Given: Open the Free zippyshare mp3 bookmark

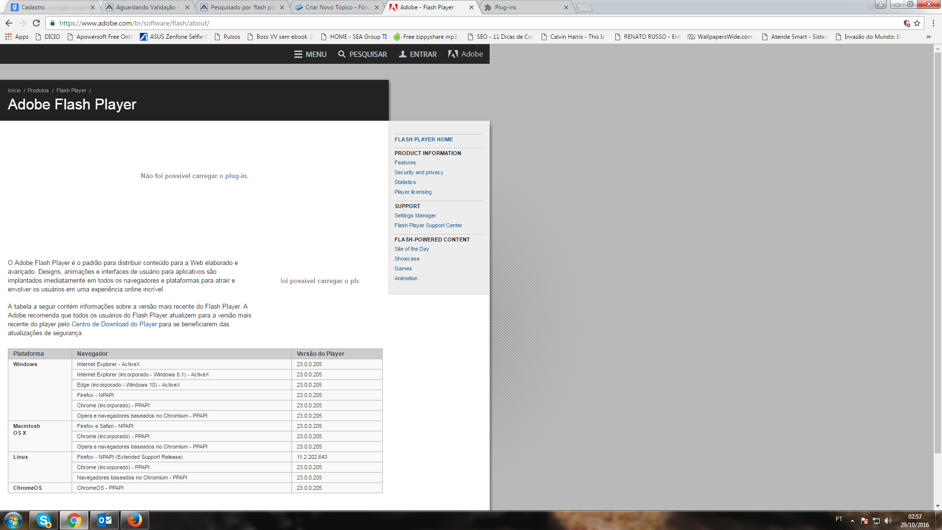Looking at the screenshot, I should pos(426,37).
